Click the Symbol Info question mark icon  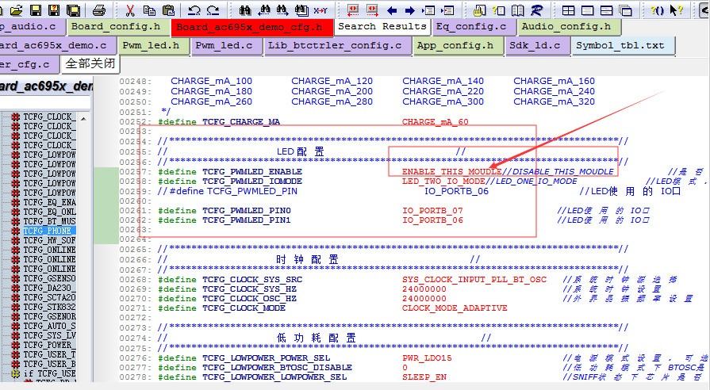click(498, 10)
